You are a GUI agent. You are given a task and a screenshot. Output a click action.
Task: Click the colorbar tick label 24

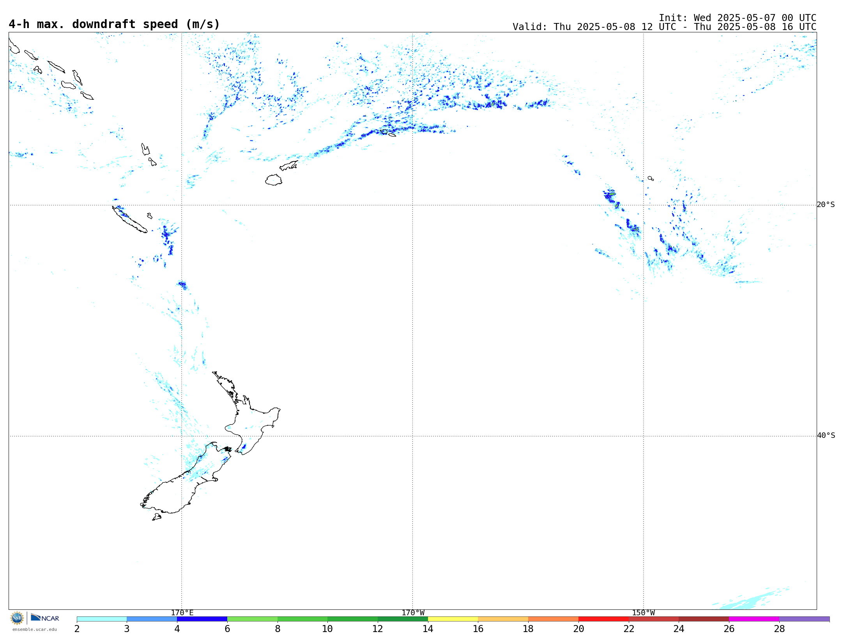679,629
